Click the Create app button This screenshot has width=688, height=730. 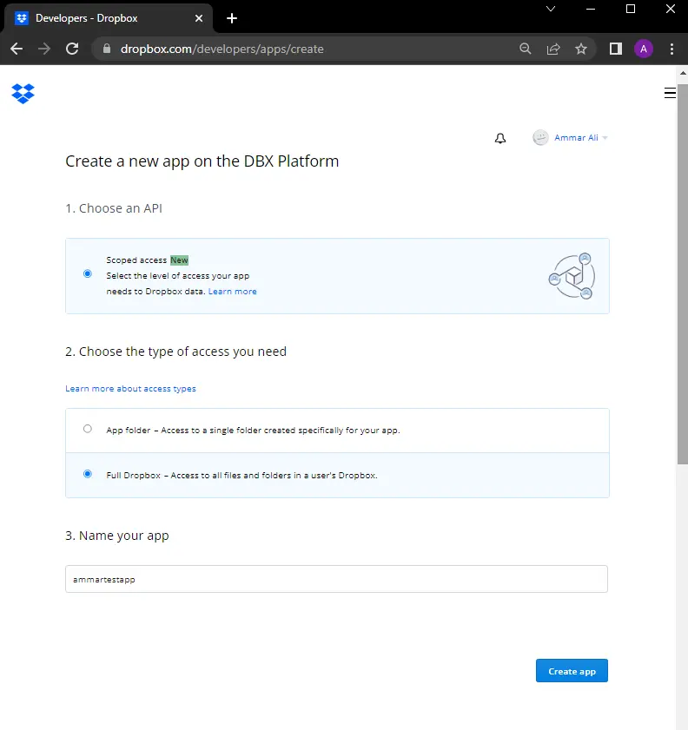[x=572, y=671]
